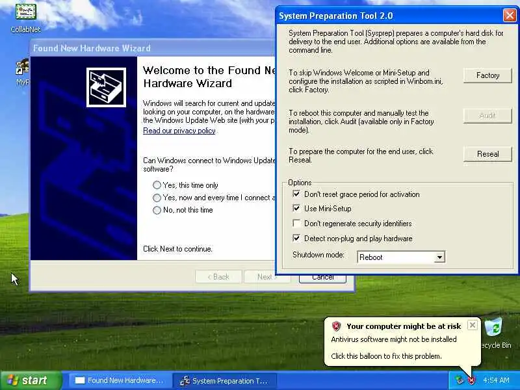Click the shield icon in the balloon
Screen dimensions: 520x390
(x=336, y=326)
